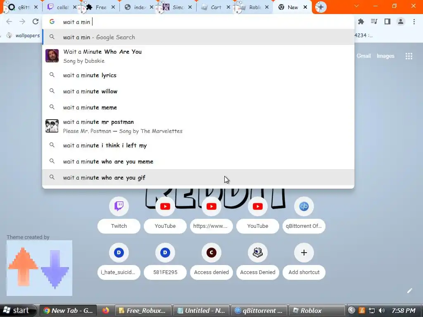The width and height of the screenshot is (423, 317).
Task: Click the network tray icon
Action: click(x=372, y=310)
